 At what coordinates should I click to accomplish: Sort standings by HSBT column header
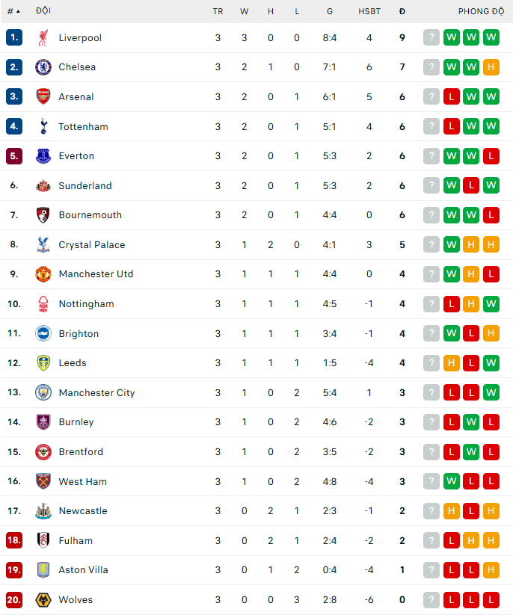(369, 11)
